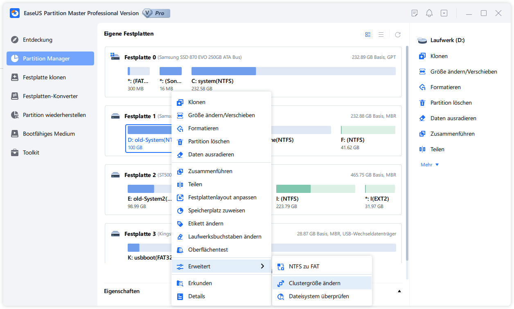Click the disk list vertical scrollbar
The image size is (514, 309).
coord(407,153)
